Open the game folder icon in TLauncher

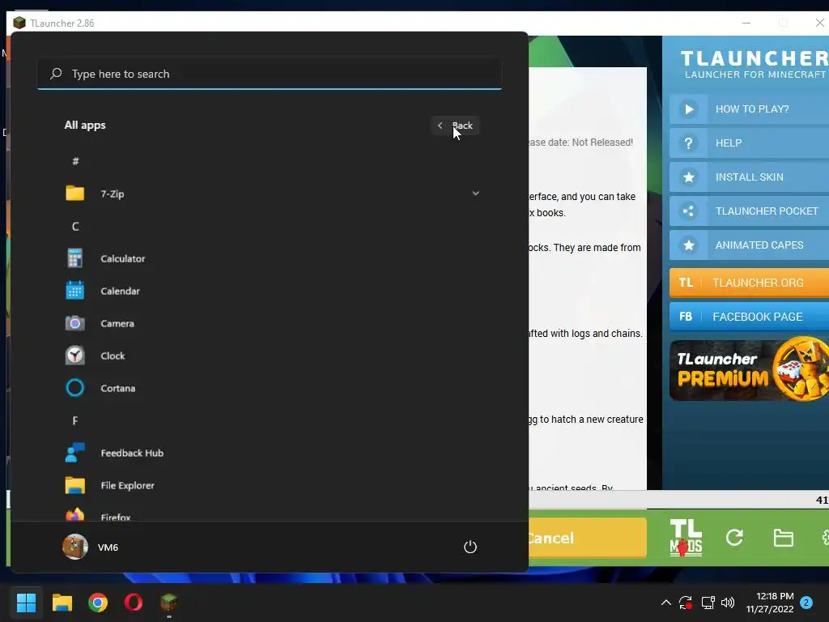783,538
